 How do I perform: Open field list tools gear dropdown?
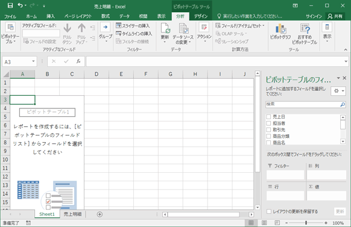coord(338,91)
